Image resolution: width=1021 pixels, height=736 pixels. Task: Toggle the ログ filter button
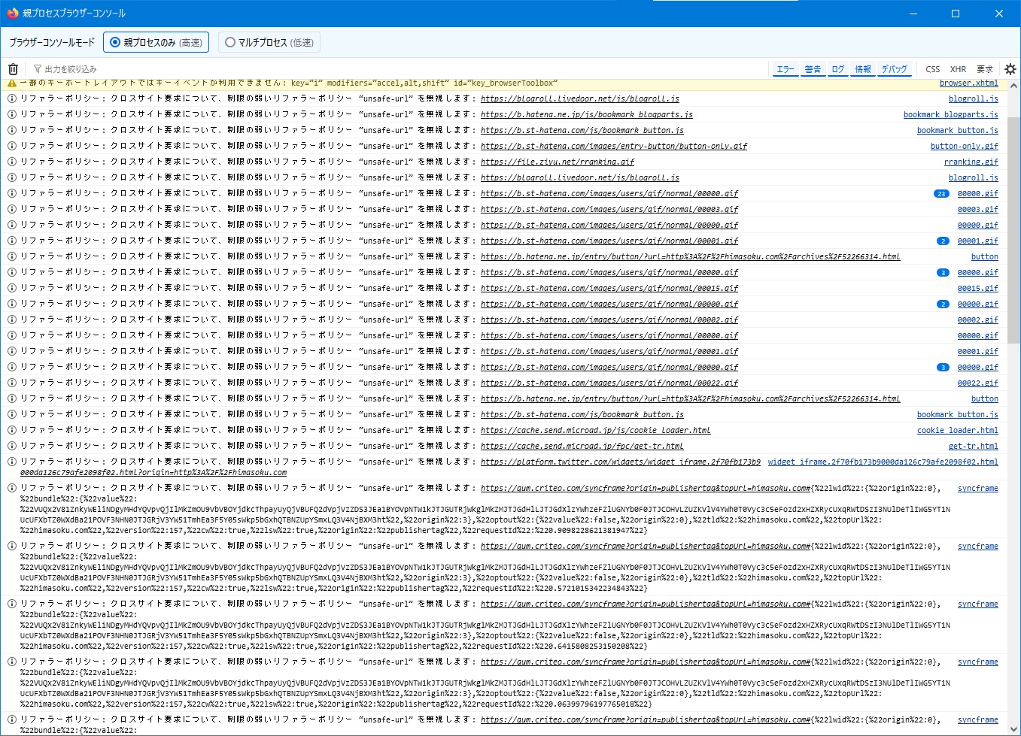coord(837,69)
